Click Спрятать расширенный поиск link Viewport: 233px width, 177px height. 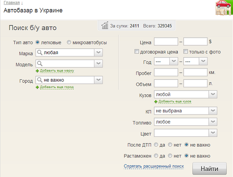coord(154,166)
